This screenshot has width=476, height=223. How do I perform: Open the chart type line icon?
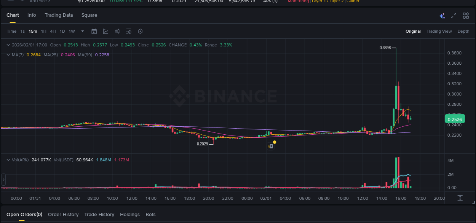[x=105, y=31]
